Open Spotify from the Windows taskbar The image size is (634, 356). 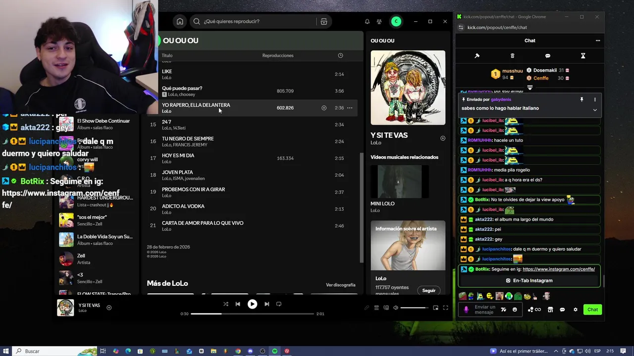[x=275, y=351]
